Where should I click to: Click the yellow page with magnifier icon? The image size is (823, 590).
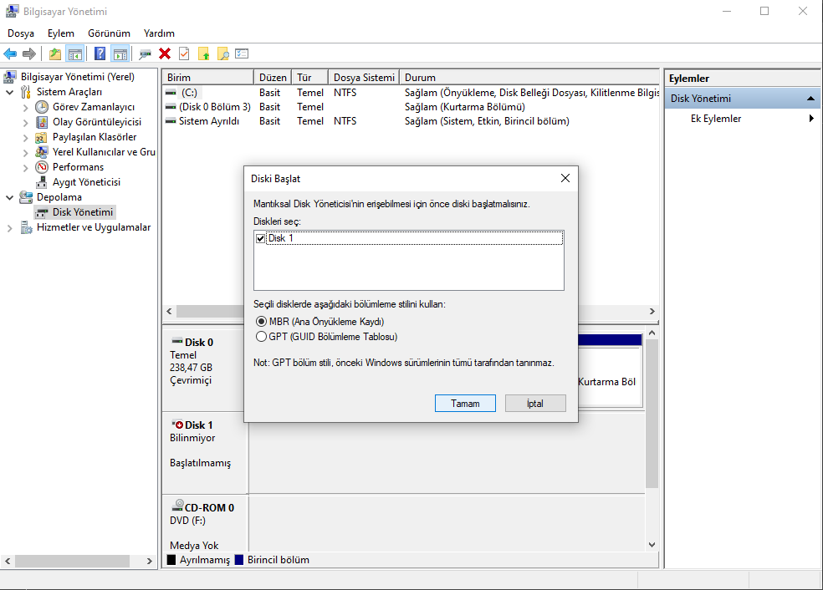223,53
